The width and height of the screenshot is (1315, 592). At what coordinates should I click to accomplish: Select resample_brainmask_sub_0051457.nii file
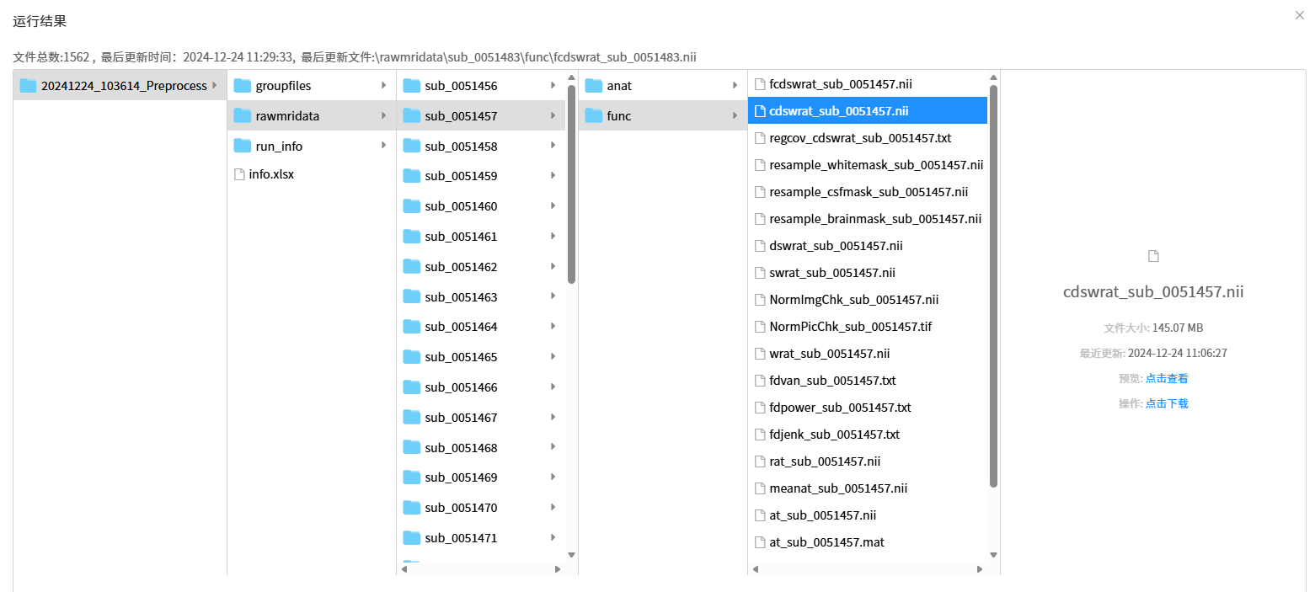874,219
